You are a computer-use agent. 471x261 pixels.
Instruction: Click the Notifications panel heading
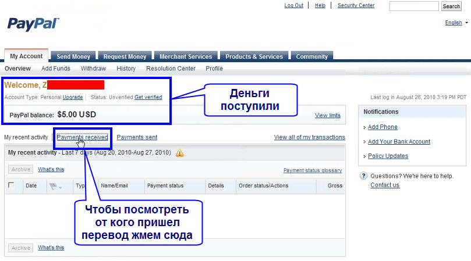click(x=381, y=112)
